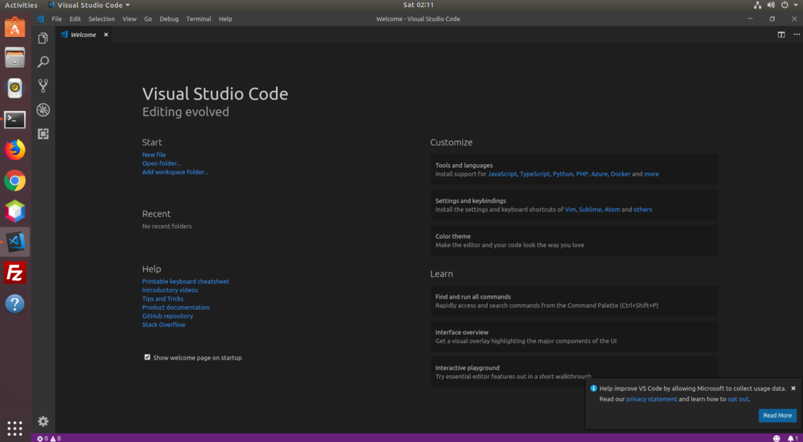Open the Debug view
The height and width of the screenshot is (442, 803).
43,110
